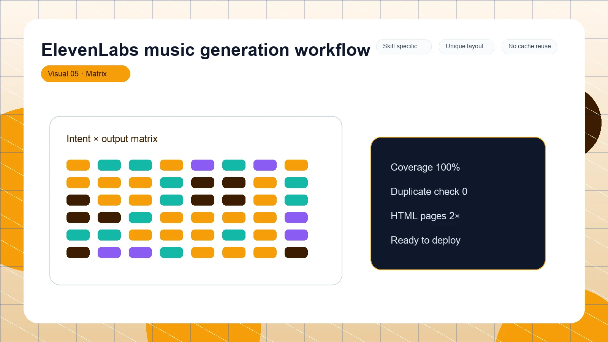
Task: Click the Skill-specific chip
Action: point(404,46)
